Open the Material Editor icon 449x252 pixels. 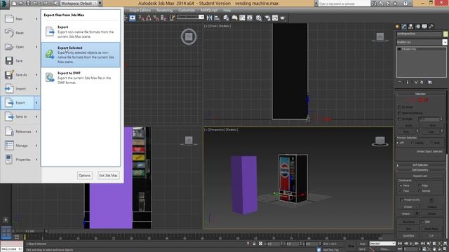coord(259,18)
